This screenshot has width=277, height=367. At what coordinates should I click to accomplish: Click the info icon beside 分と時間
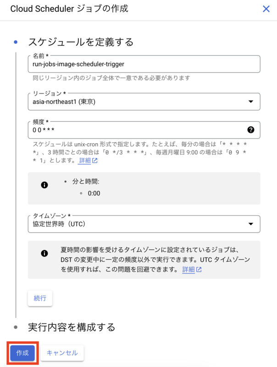pyautogui.click(x=44, y=185)
